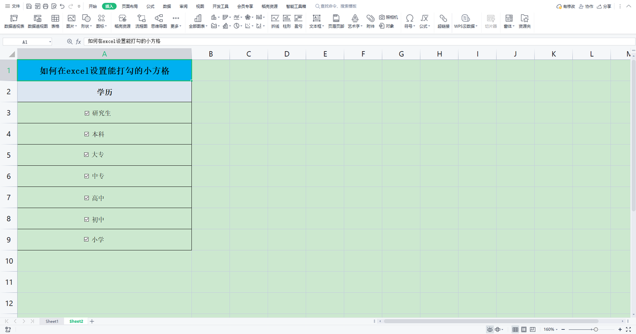Insert a line sparkline (折线)
The height and width of the screenshot is (334, 636).
click(275, 21)
